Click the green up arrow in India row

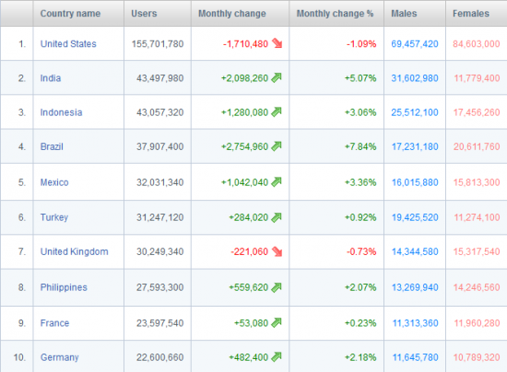(x=277, y=77)
